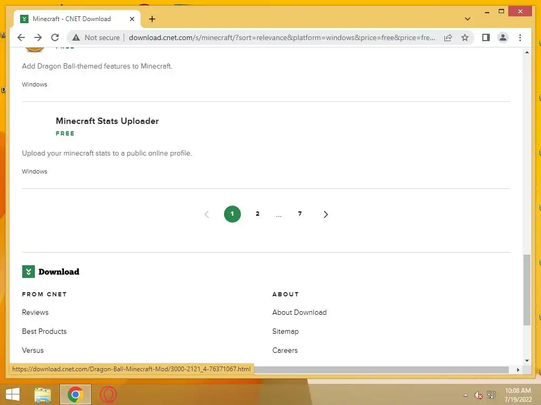Click Windows label under Stats Uploader
The height and width of the screenshot is (405, 541).
(x=34, y=171)
